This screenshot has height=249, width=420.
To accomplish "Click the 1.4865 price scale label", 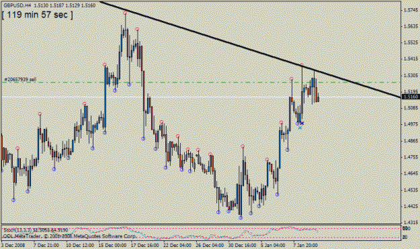I will [x=411, y=141].
